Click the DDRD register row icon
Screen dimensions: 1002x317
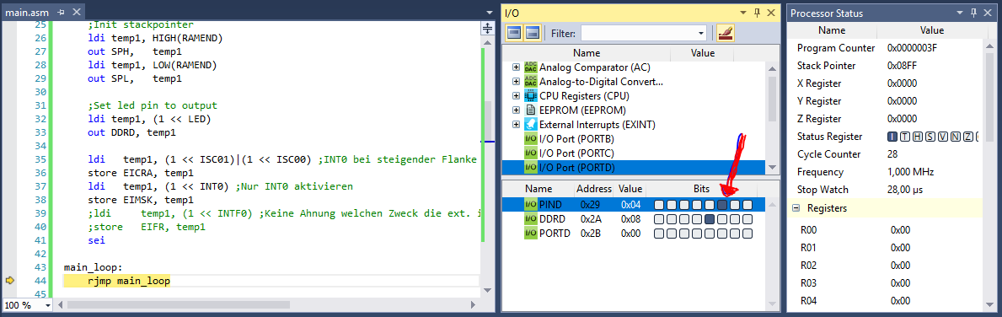(x=530, y=219)
